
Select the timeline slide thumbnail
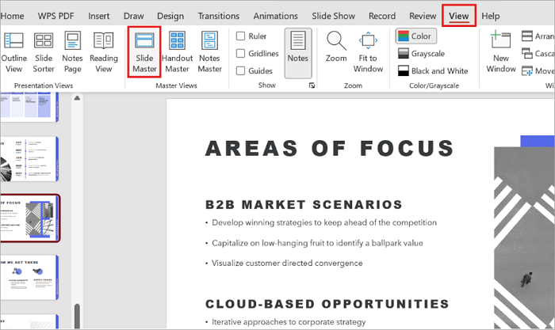[x=29, y=159]
